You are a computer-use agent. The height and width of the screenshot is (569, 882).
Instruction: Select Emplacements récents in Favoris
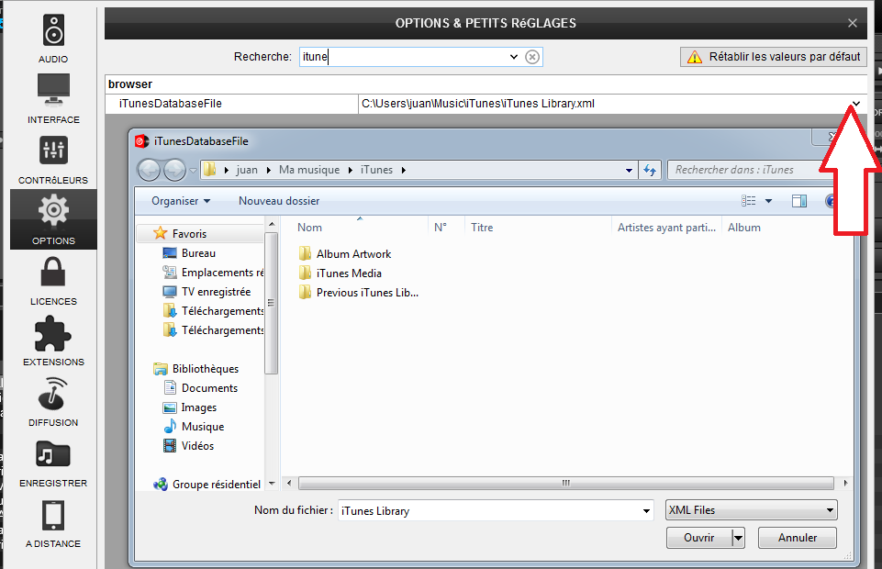tap(213, 273)
